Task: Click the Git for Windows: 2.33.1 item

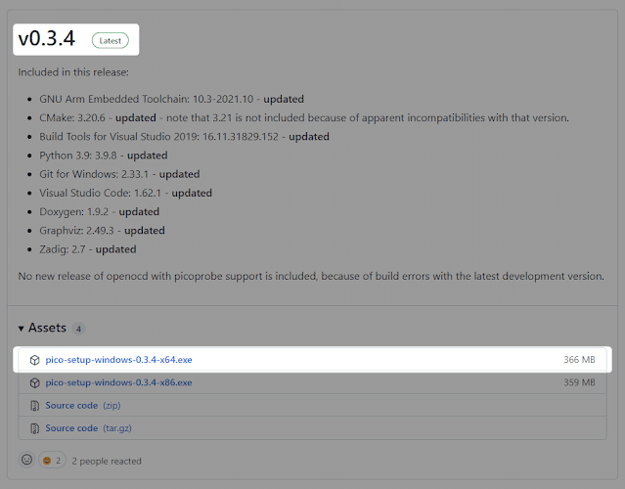Action: click(119, 174)
